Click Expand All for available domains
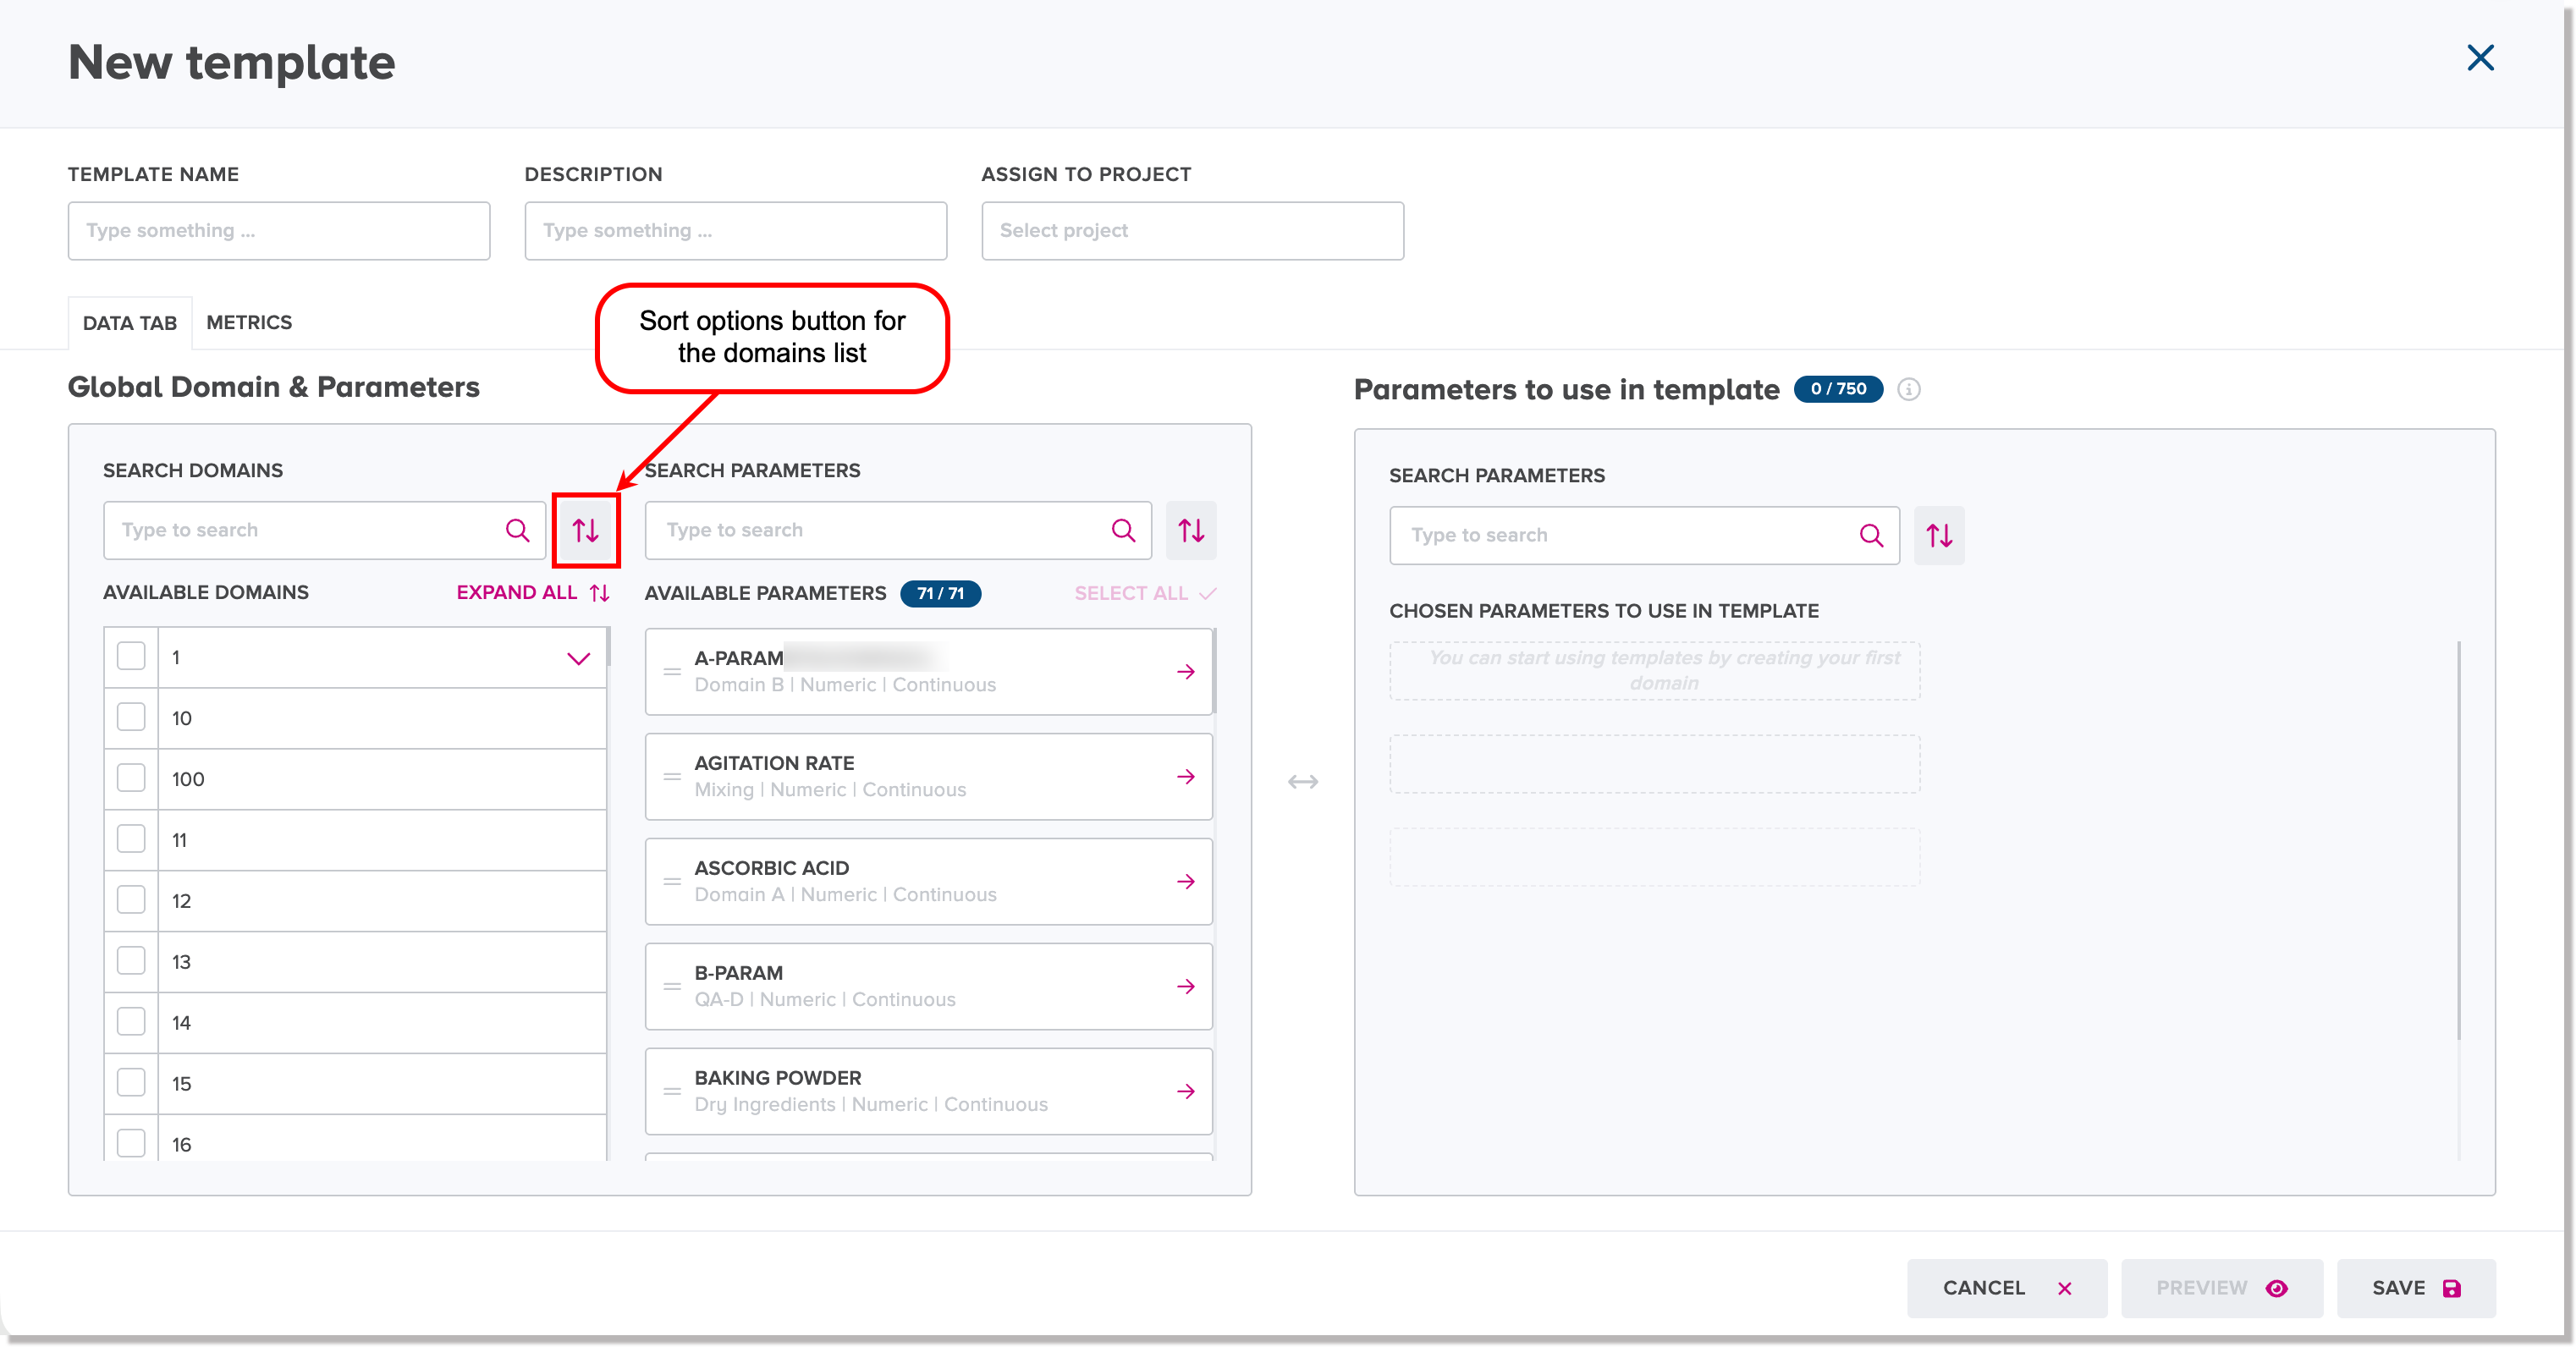 [533, 592]
